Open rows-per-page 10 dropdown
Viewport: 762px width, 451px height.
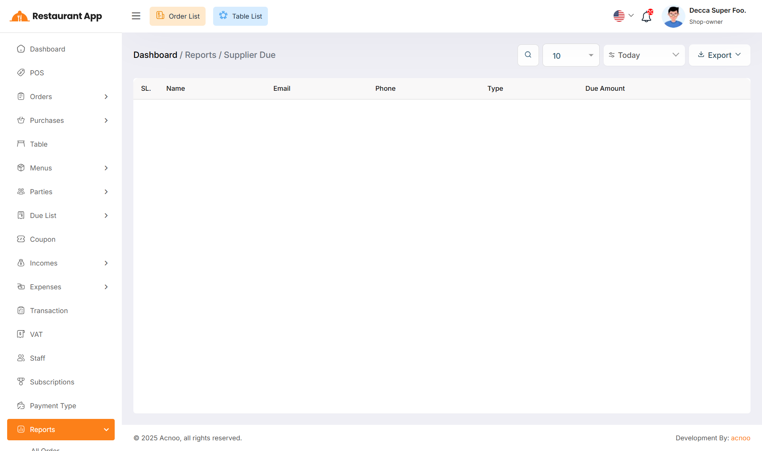[x=571, y=55]
